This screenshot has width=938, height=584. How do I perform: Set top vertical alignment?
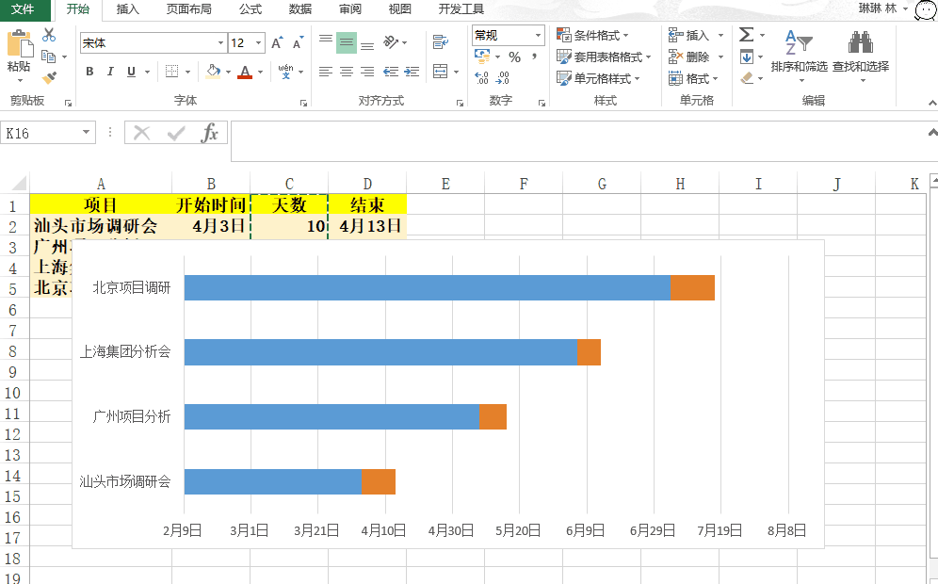tap(326, 41)
